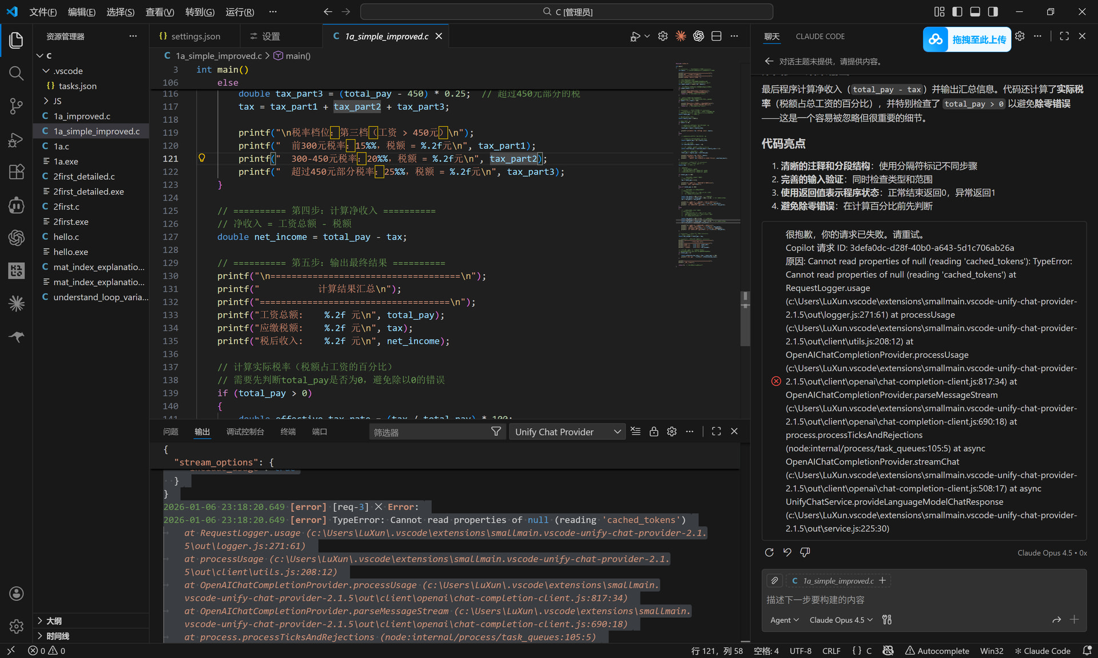Maximize the chat panel
1098x658 pixels.
pos(1064,36)
